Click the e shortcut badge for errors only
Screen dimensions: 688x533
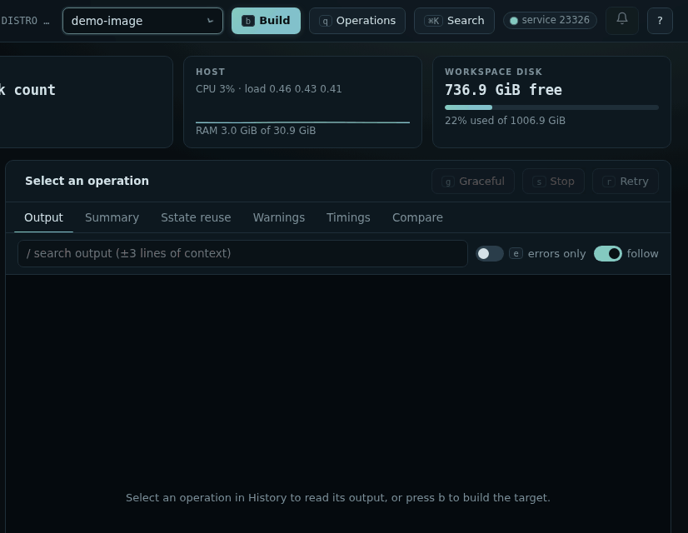coord(516,253)
